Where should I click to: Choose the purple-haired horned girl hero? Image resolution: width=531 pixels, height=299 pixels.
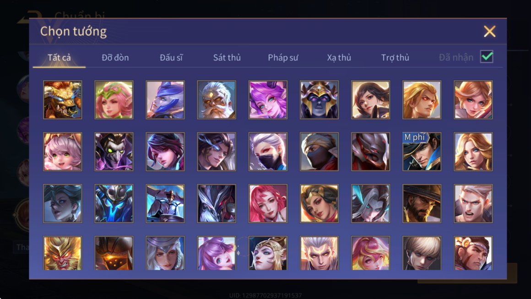[x=268, y=100]
